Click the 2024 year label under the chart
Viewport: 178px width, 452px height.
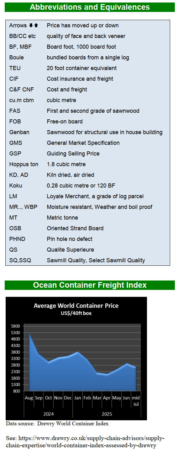click(x=48, y=414)
